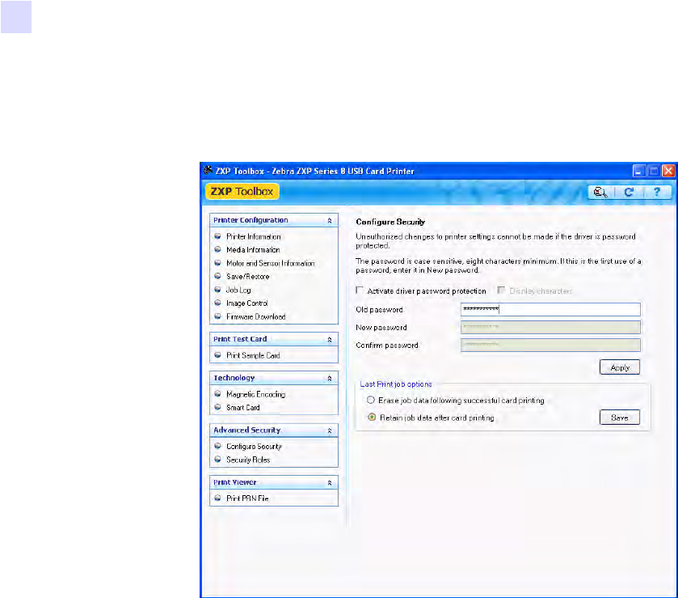
Task: Click bullet icon beside Firmware Download
Action: coord(218,316)
